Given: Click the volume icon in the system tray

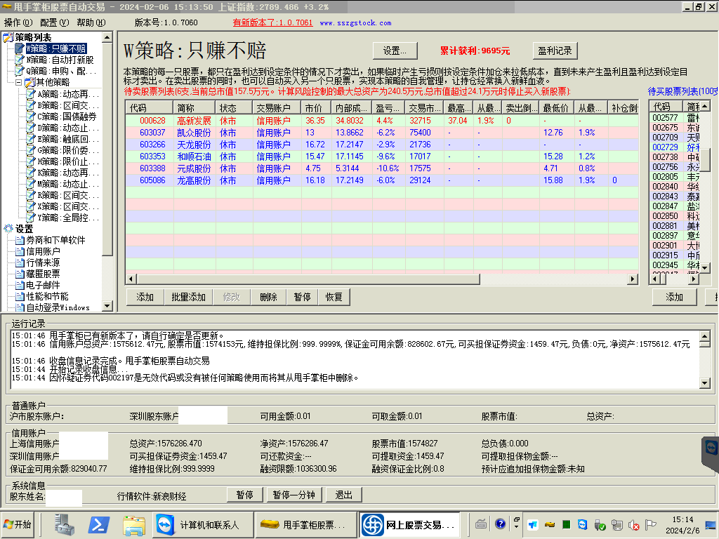Looking at the screenshot, I should (633, 524).
